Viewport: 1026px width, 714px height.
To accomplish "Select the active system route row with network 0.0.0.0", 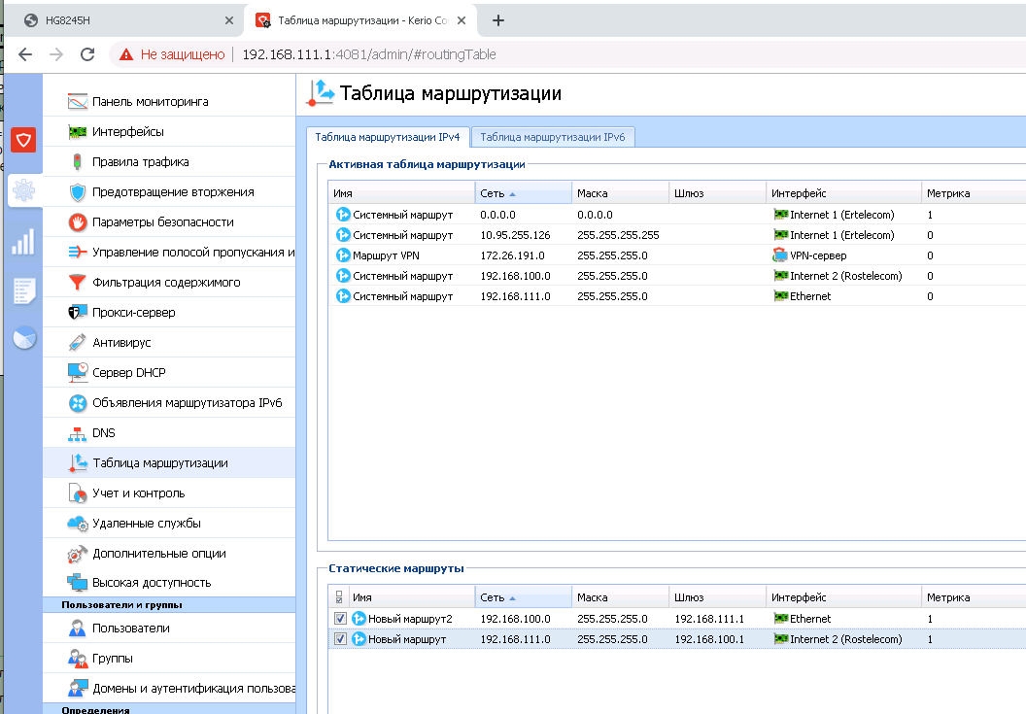I will (x=676, y=215).
